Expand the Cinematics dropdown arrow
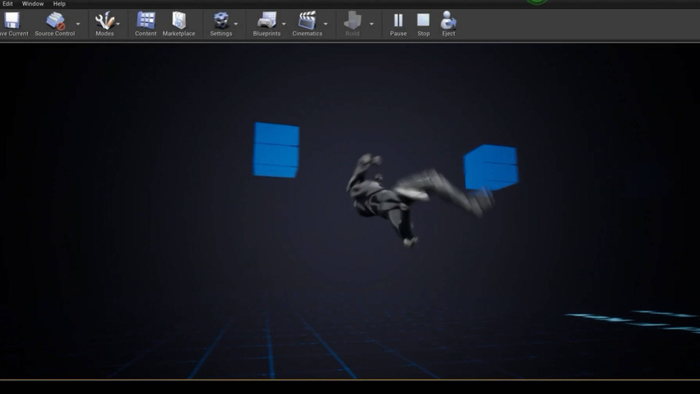The width and height of the screenshot is (700, 394). click(x=326, y=24)
